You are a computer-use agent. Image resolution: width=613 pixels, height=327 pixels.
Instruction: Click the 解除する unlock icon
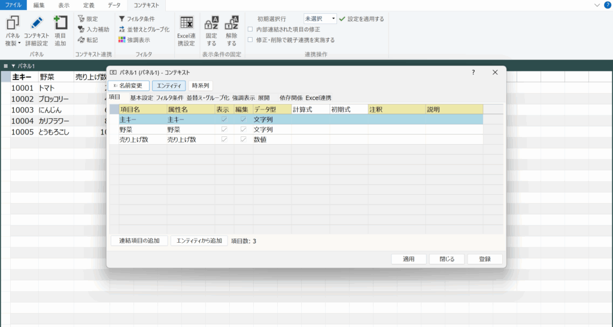coord(232,23)
